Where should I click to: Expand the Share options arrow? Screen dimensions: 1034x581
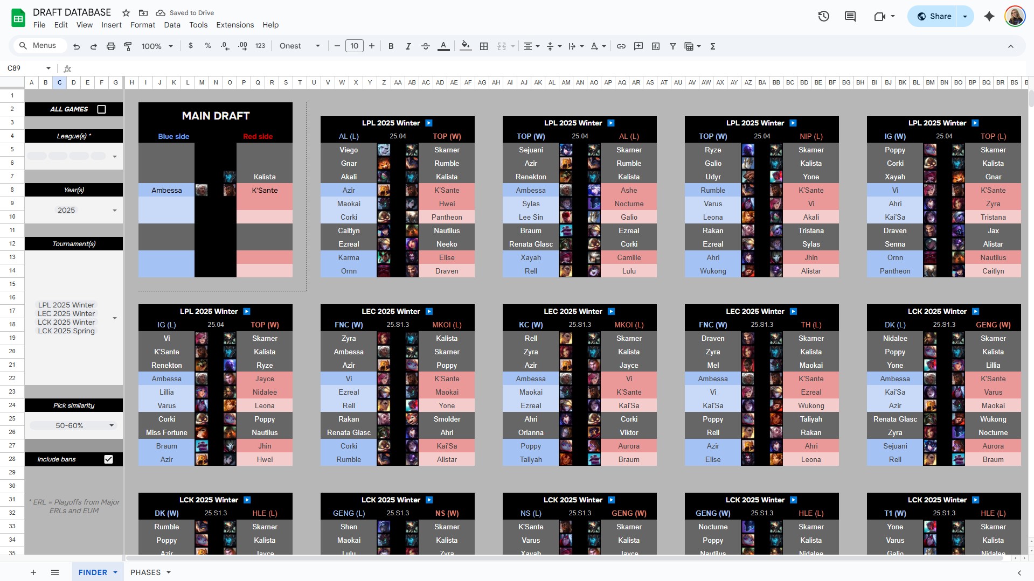tap(965, 16)
